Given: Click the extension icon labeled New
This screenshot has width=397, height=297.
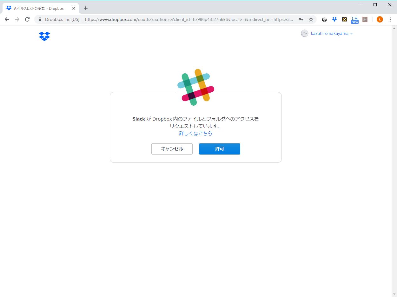Looking at the screenshot, I should [355, 20].
